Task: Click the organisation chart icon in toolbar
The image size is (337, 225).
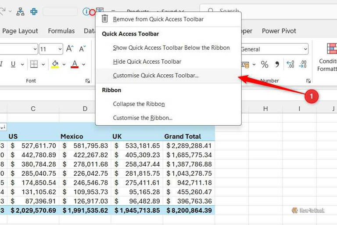Action: click(x=21, y=11)
